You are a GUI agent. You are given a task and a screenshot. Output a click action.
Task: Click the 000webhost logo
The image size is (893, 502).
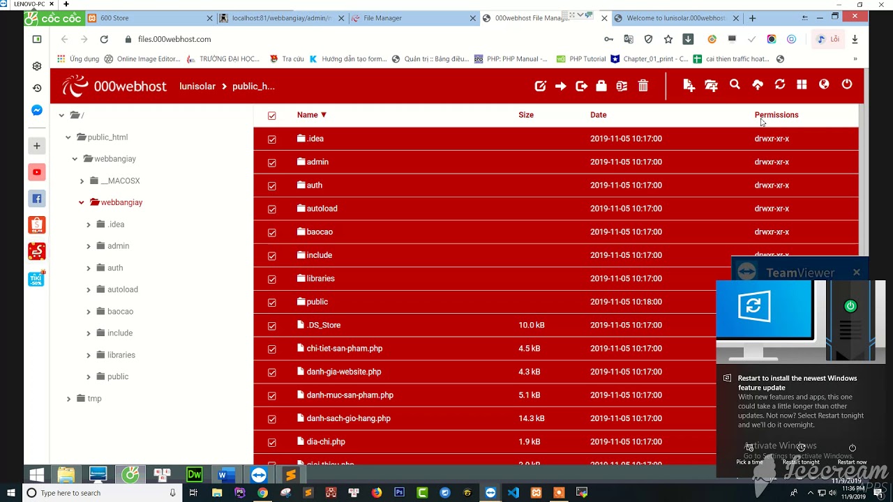pyautogui.click(x=114, y=86)
